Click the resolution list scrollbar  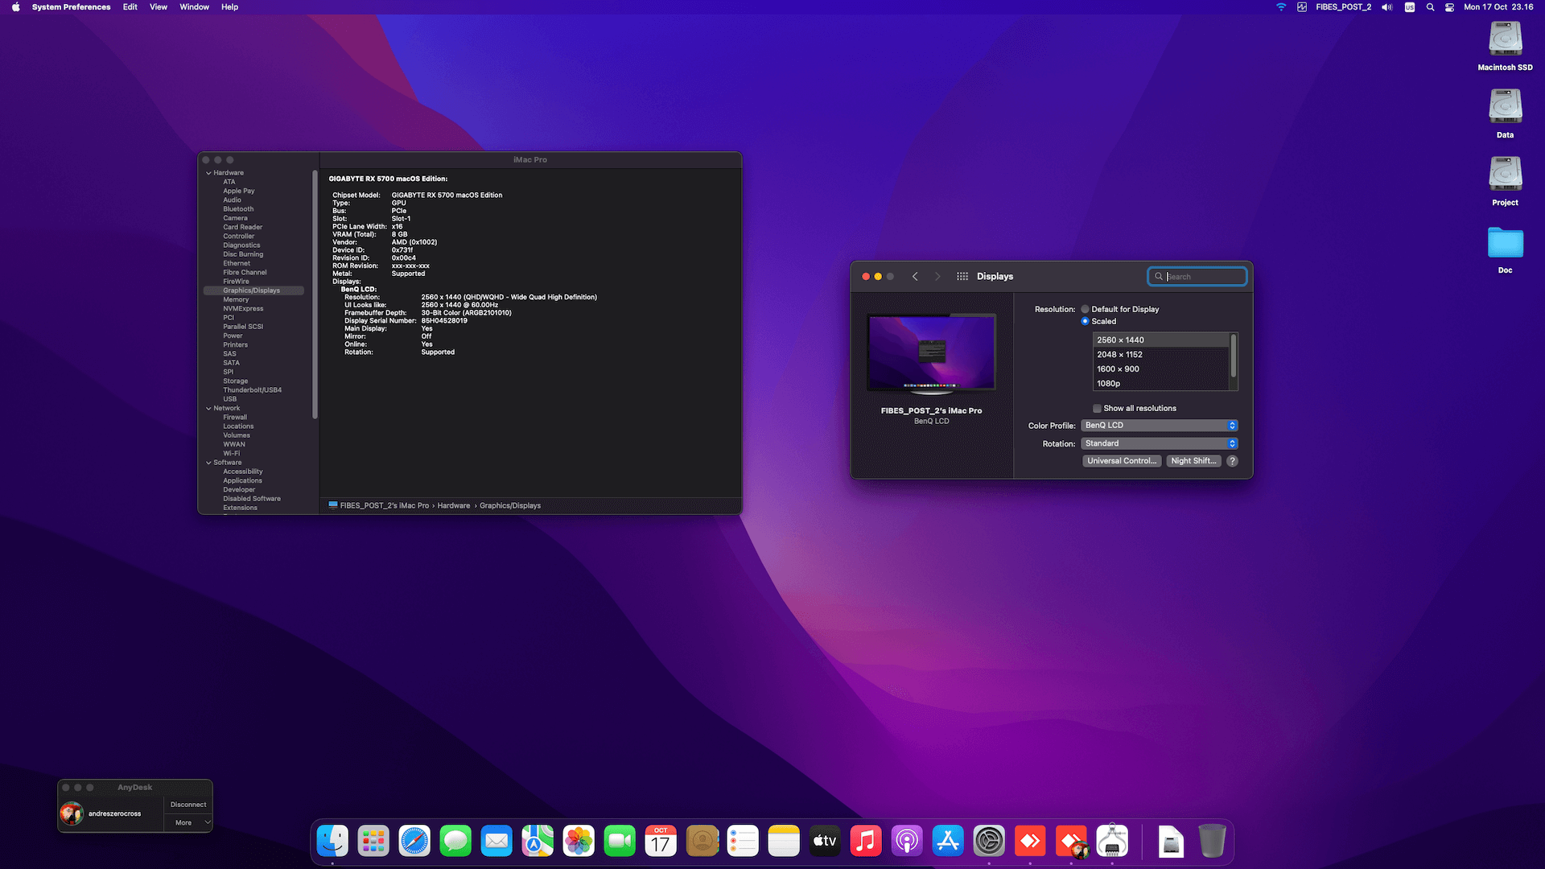pos(1234,356)
